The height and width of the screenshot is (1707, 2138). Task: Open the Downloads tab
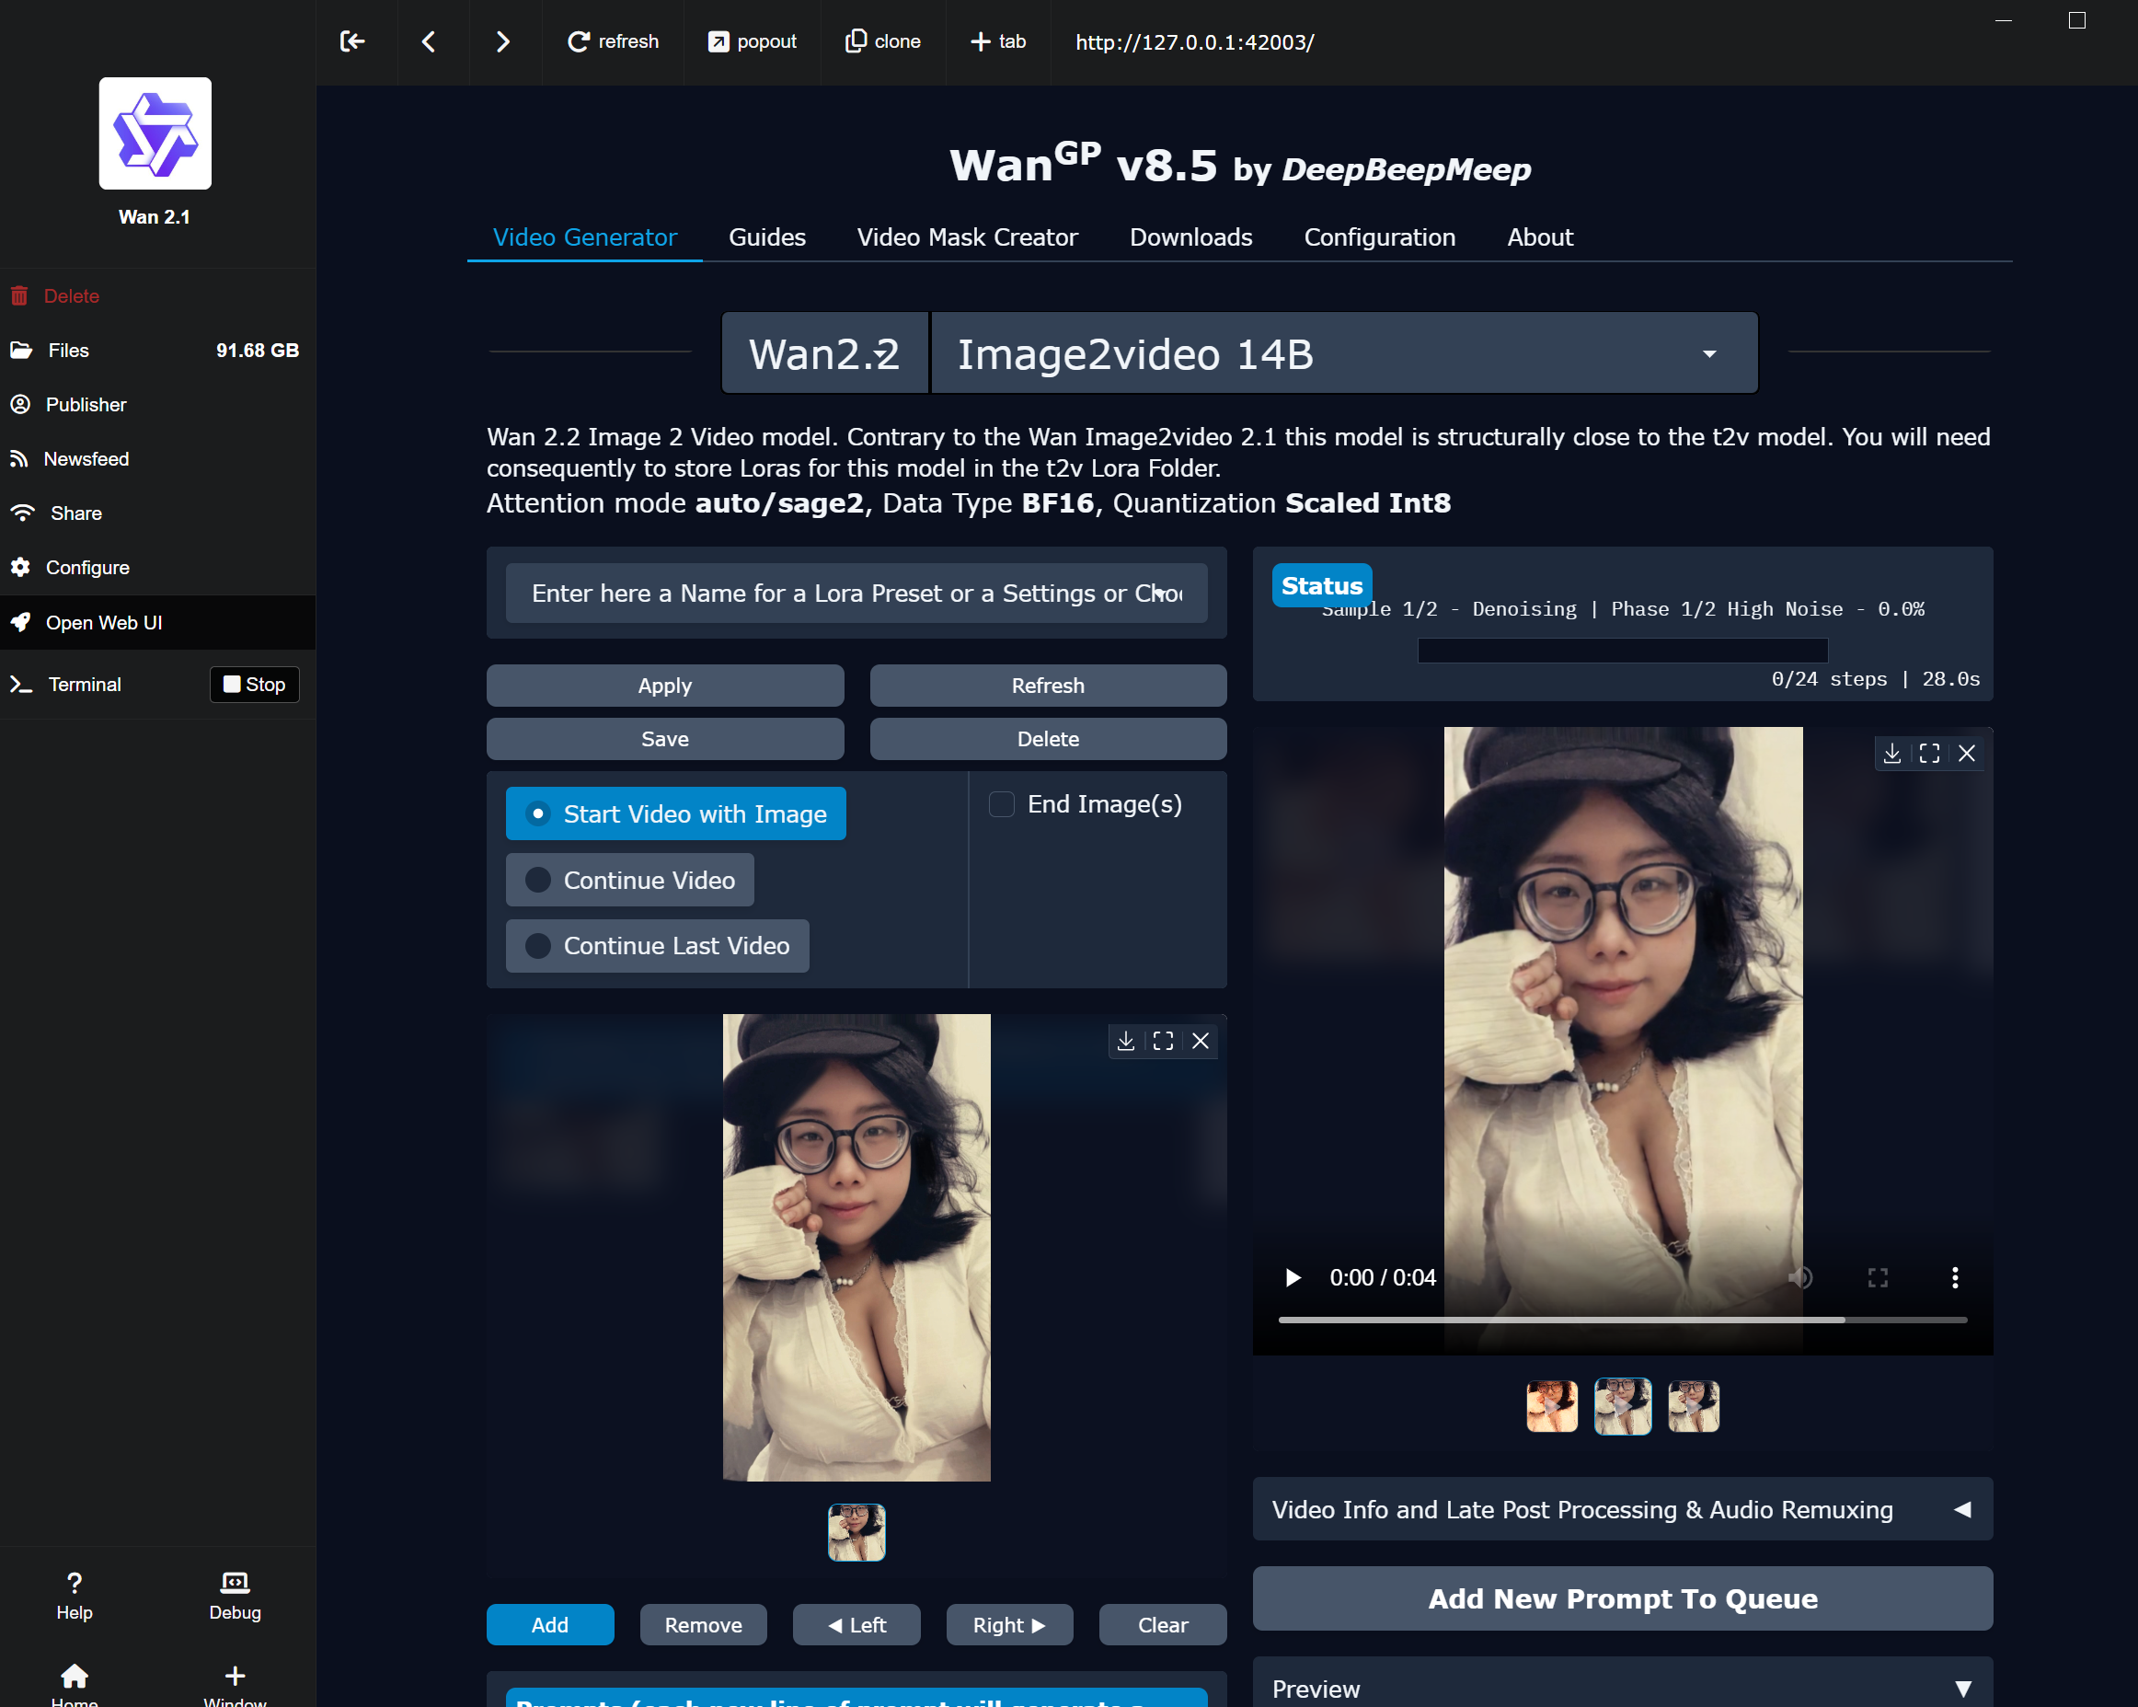click(1190, 237)
